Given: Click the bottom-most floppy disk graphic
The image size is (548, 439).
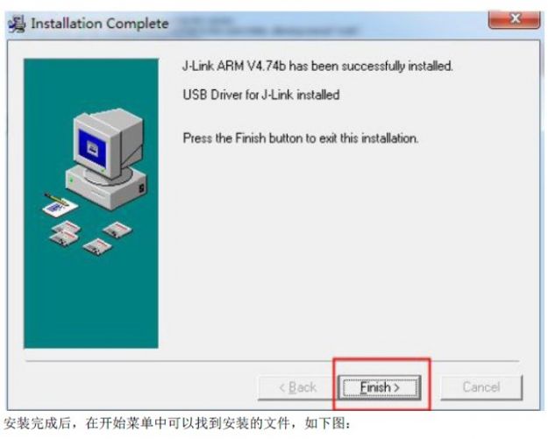Looking at the screenshot, I should (97, 246).
